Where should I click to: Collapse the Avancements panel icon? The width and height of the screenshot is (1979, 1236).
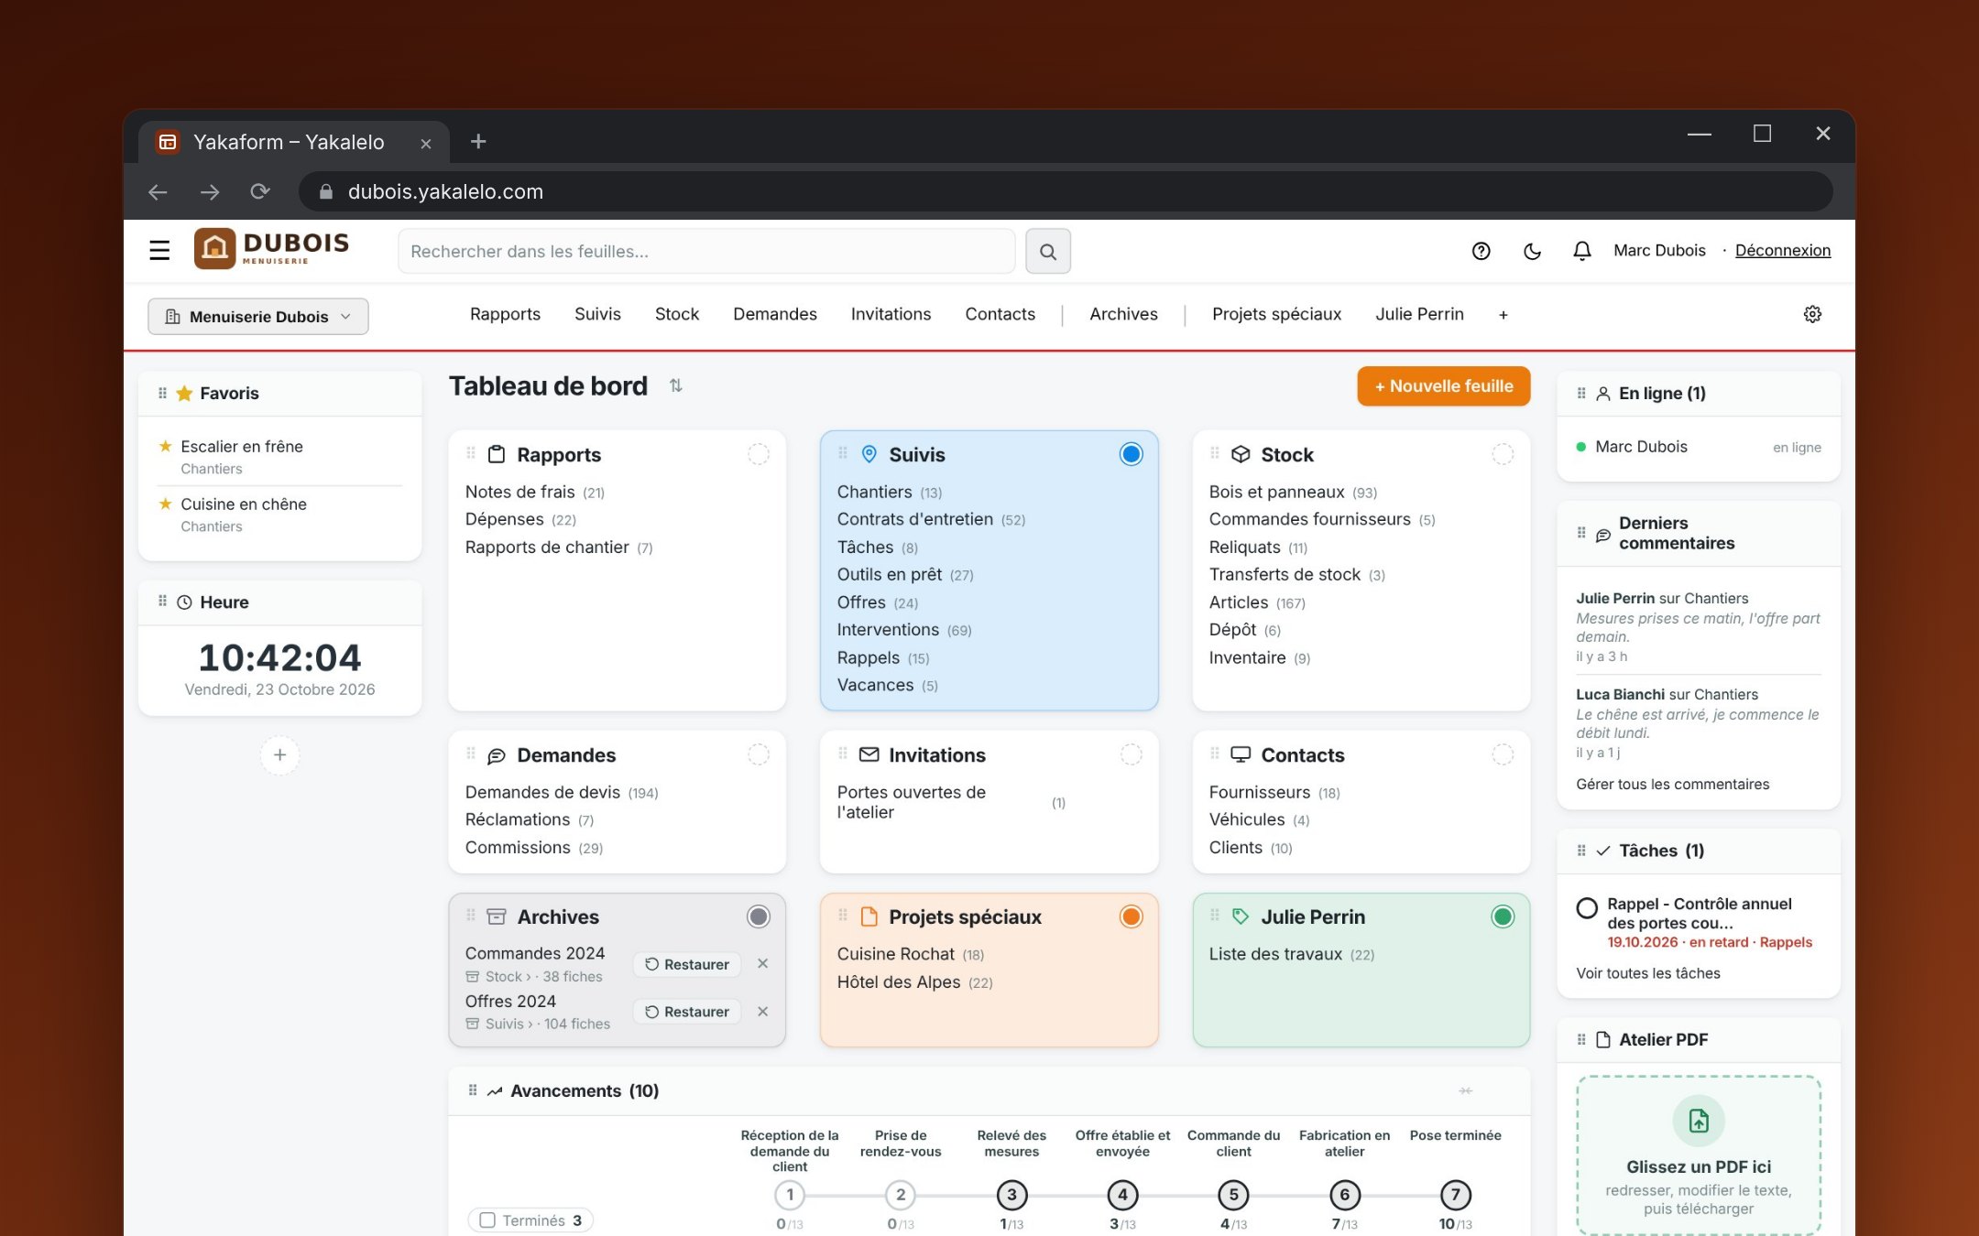(1466, 1090)
